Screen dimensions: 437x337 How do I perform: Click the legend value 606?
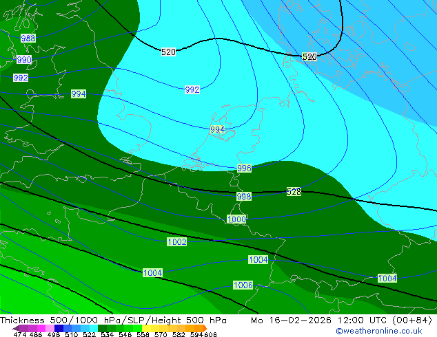pyautogui.click(x=210, y=334)
